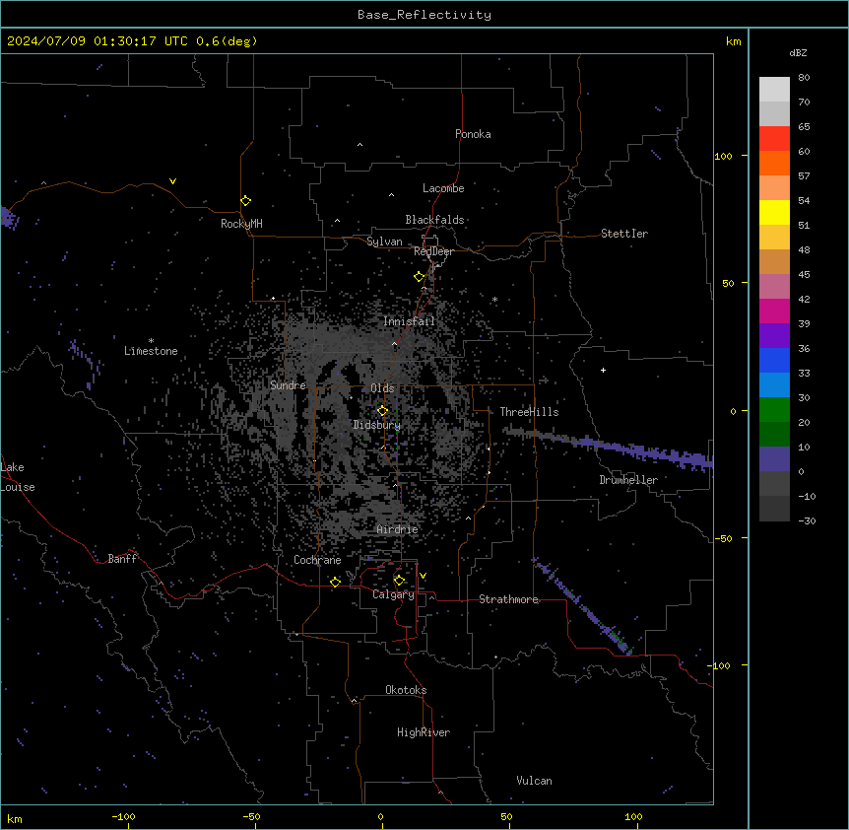The image size is (849, 830).
Task: Select the Lacombe city label
Action: [443, 188]
